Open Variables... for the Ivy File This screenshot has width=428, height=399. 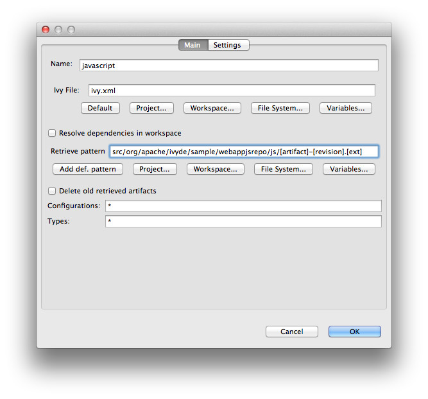coord(345,108)
